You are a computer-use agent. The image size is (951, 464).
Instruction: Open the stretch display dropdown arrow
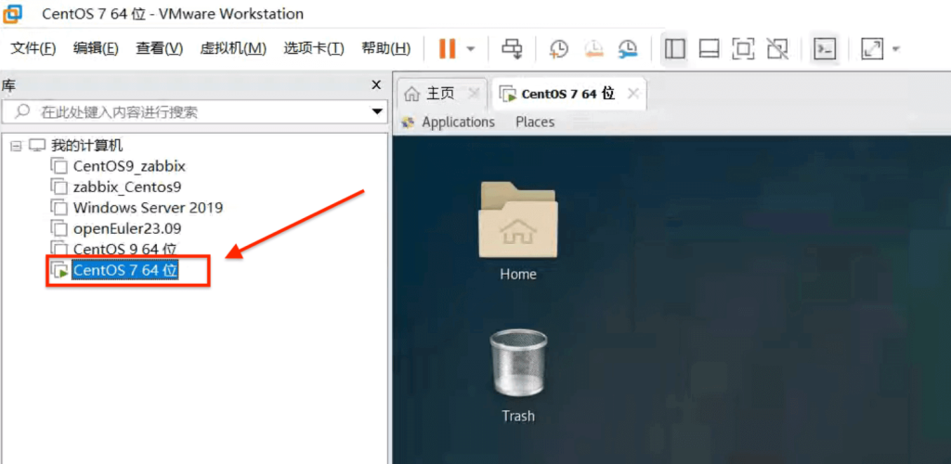click(896, 49)
